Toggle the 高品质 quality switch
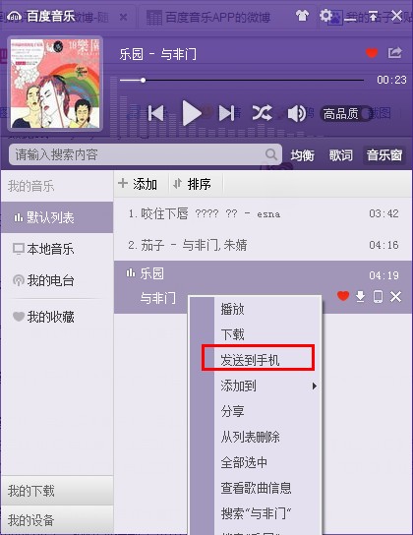413x535 pixels. click(346, 114)
